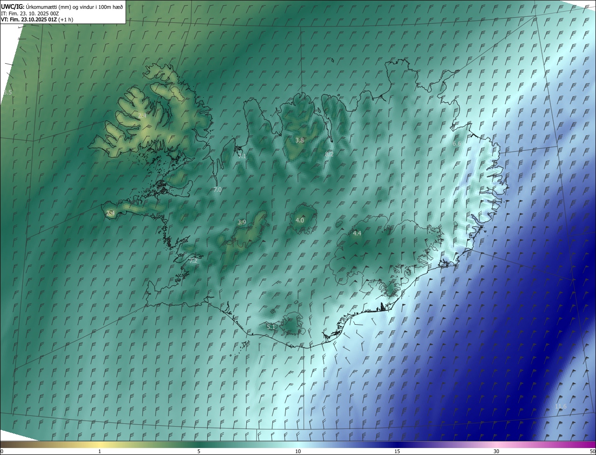Click the yellow colorbar section above 1

100,444
